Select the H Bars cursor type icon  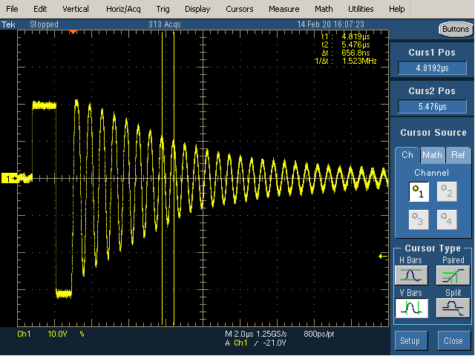pos(411,275)
